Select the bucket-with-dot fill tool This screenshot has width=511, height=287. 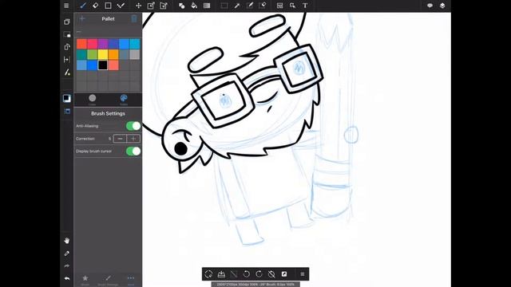click(181, 6)
